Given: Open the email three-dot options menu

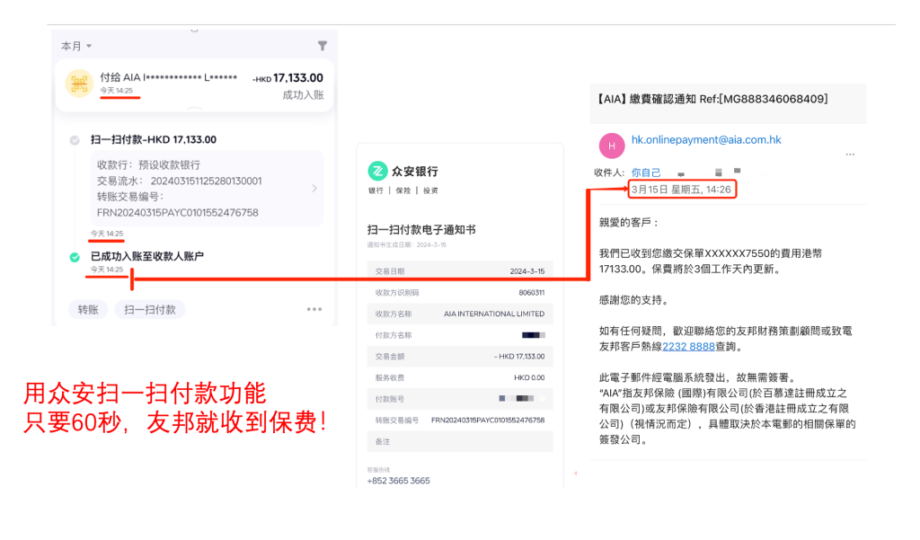Looking at the screenshot, I should point(850,155).
